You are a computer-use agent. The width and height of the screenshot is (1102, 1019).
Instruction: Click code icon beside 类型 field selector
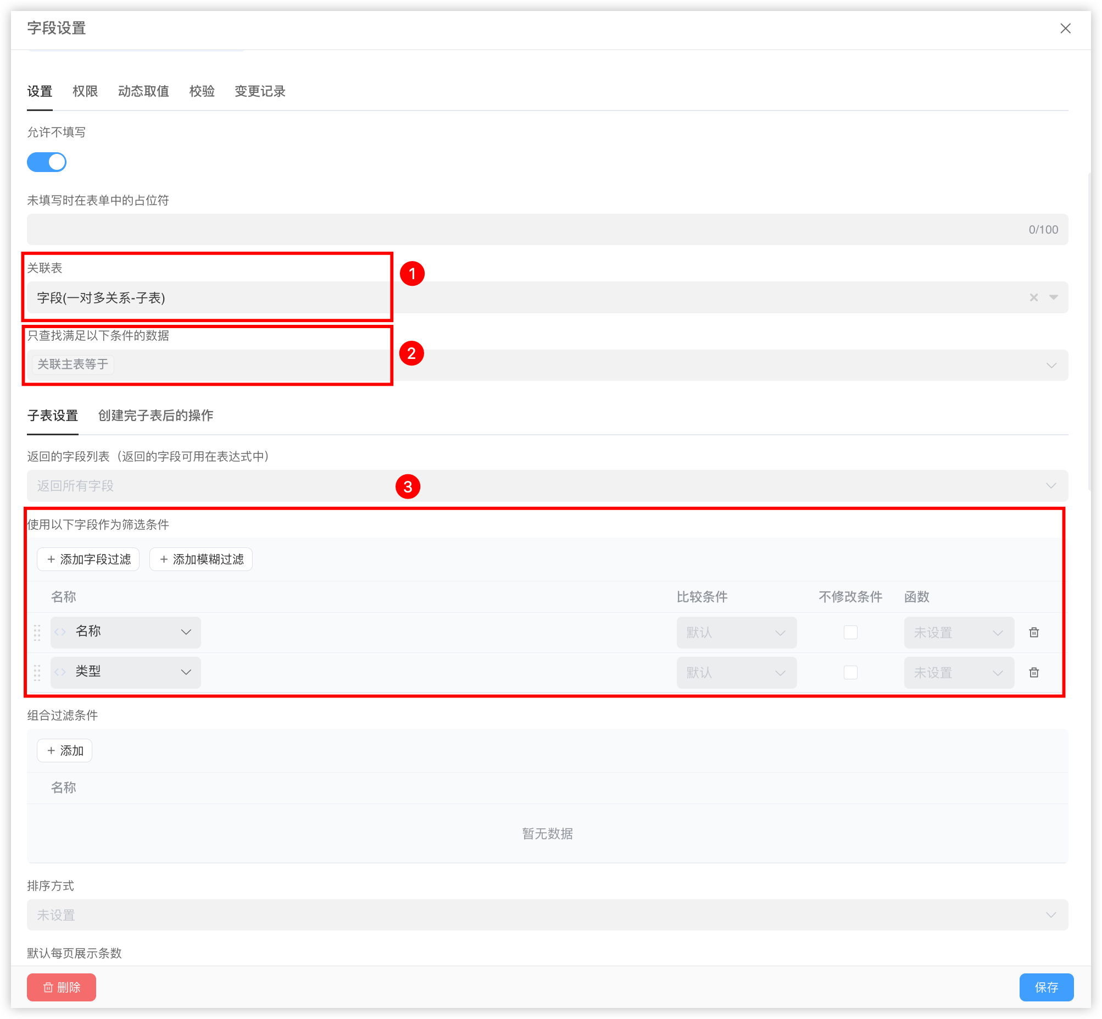(60, 672)
